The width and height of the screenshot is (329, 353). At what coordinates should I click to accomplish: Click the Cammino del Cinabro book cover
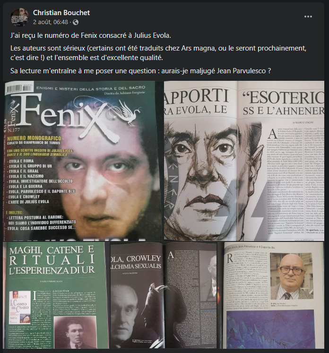pos(20,307)
